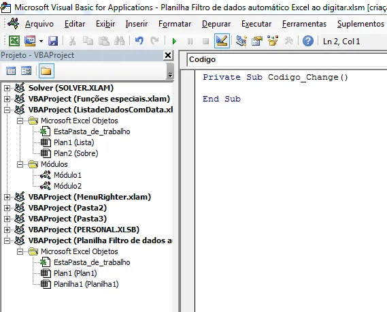Click the Ln 2, Col 1 position indicator

point(341,42)
